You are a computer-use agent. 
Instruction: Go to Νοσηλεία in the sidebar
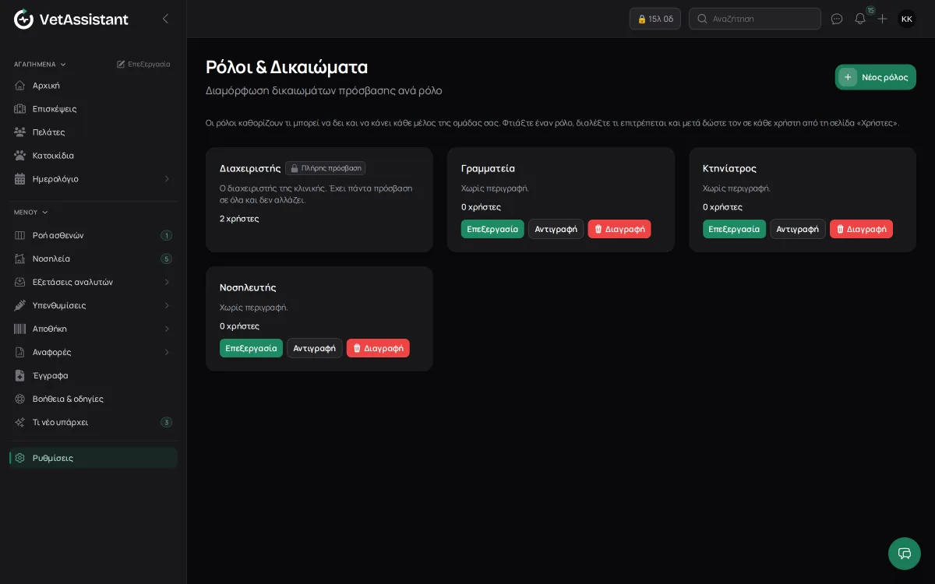pos(93,259)
